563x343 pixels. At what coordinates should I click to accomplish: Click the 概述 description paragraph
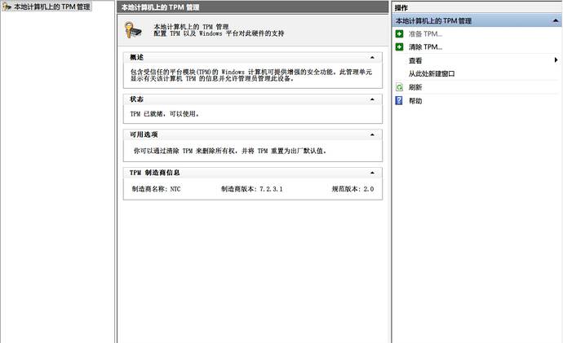251,75
